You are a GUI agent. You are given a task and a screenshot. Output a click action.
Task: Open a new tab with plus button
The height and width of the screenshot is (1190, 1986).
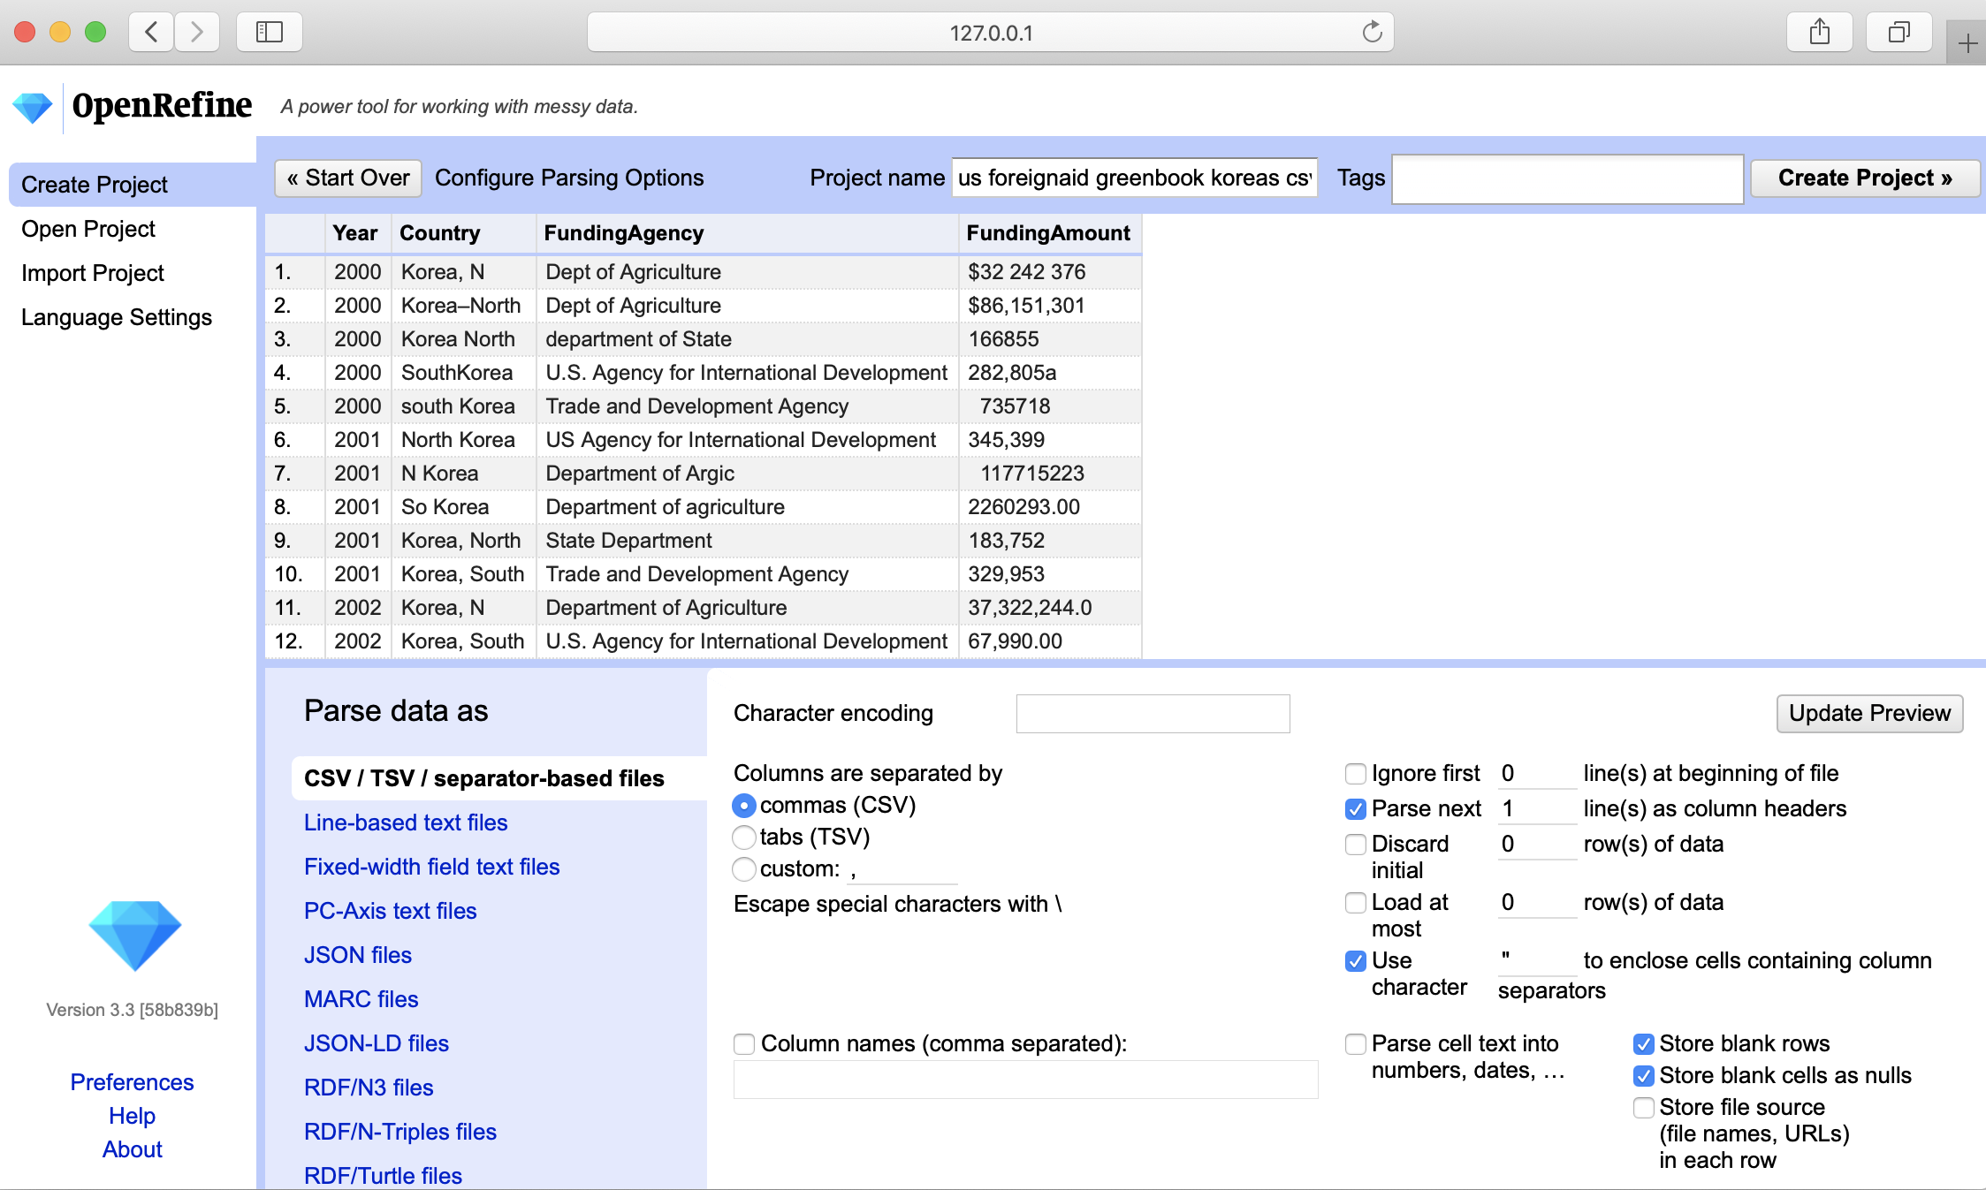point(1967,42)
